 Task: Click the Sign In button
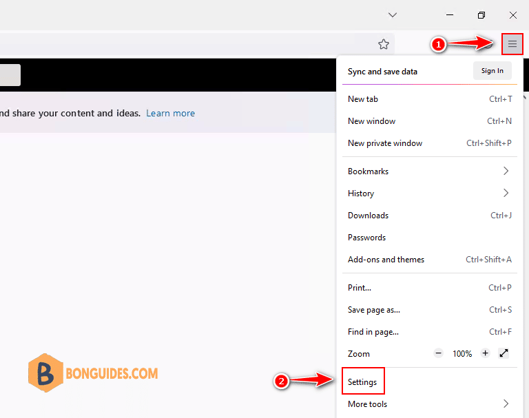click(492, 71)
